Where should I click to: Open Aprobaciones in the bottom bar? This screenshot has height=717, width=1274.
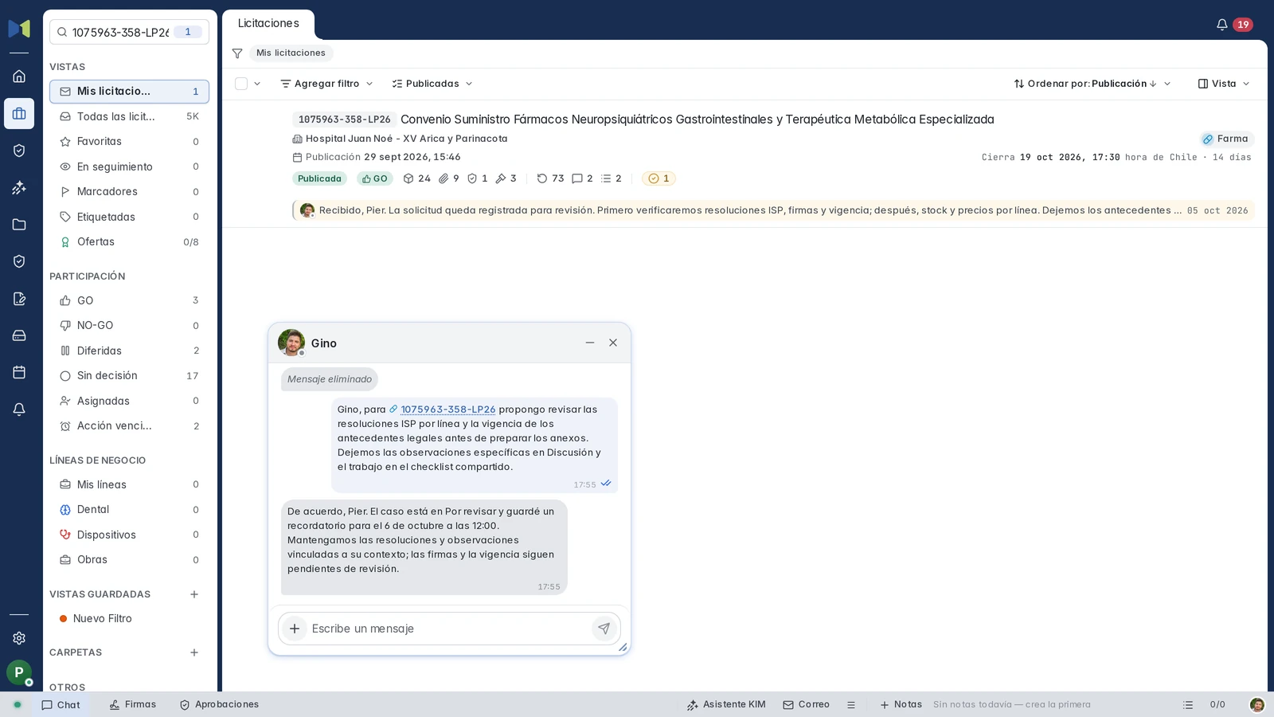point(219,705)
